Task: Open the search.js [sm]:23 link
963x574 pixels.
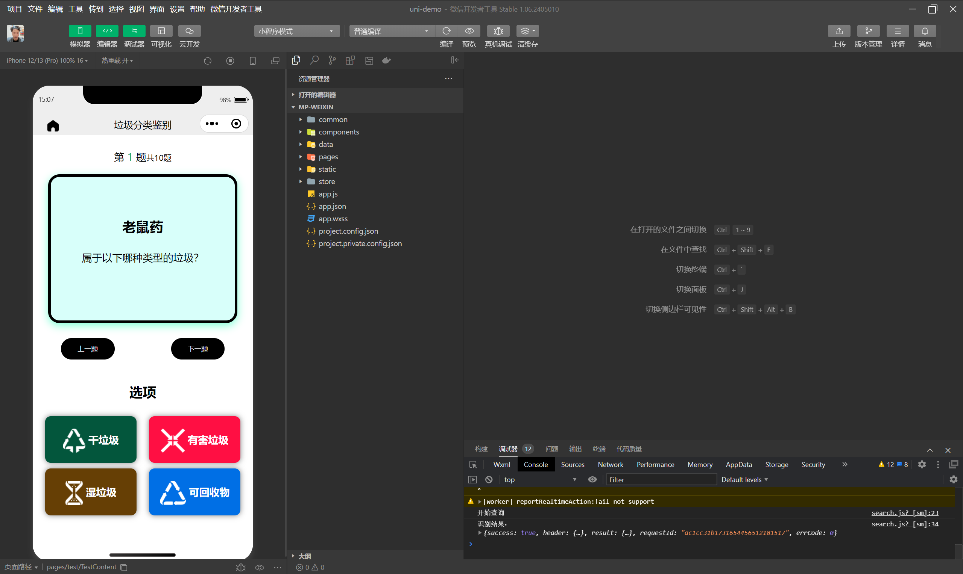Action: [905, 513]
